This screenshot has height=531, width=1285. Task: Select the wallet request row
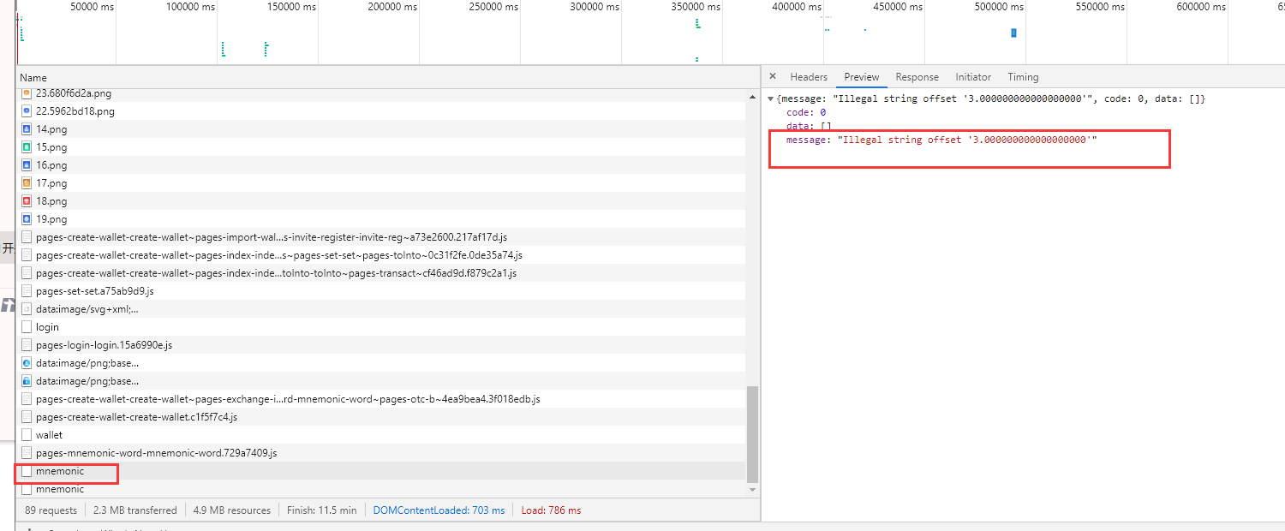(x=380, y=435)
